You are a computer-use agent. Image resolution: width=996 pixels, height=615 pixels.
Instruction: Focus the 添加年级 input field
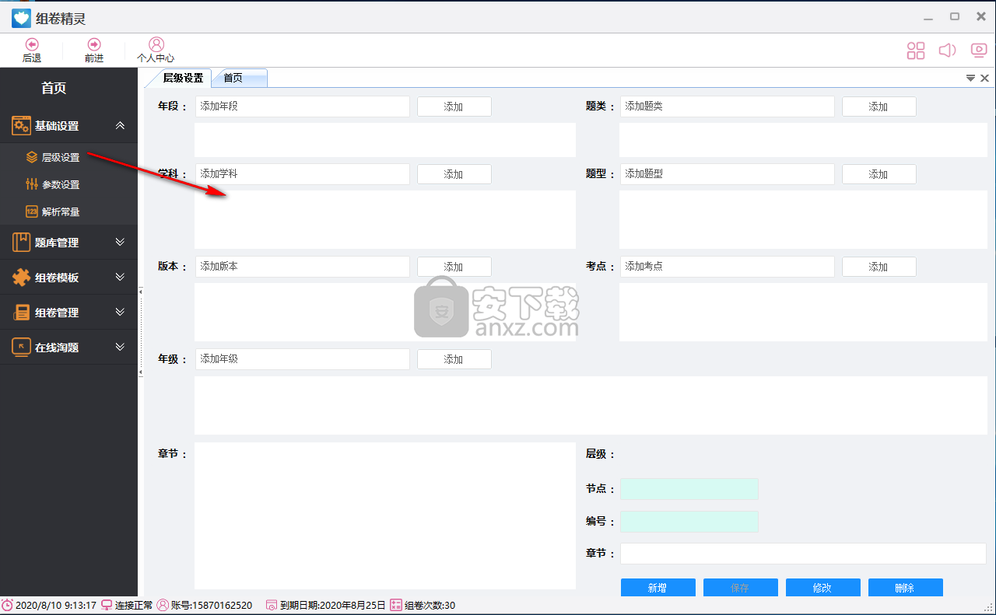point(303,359)
